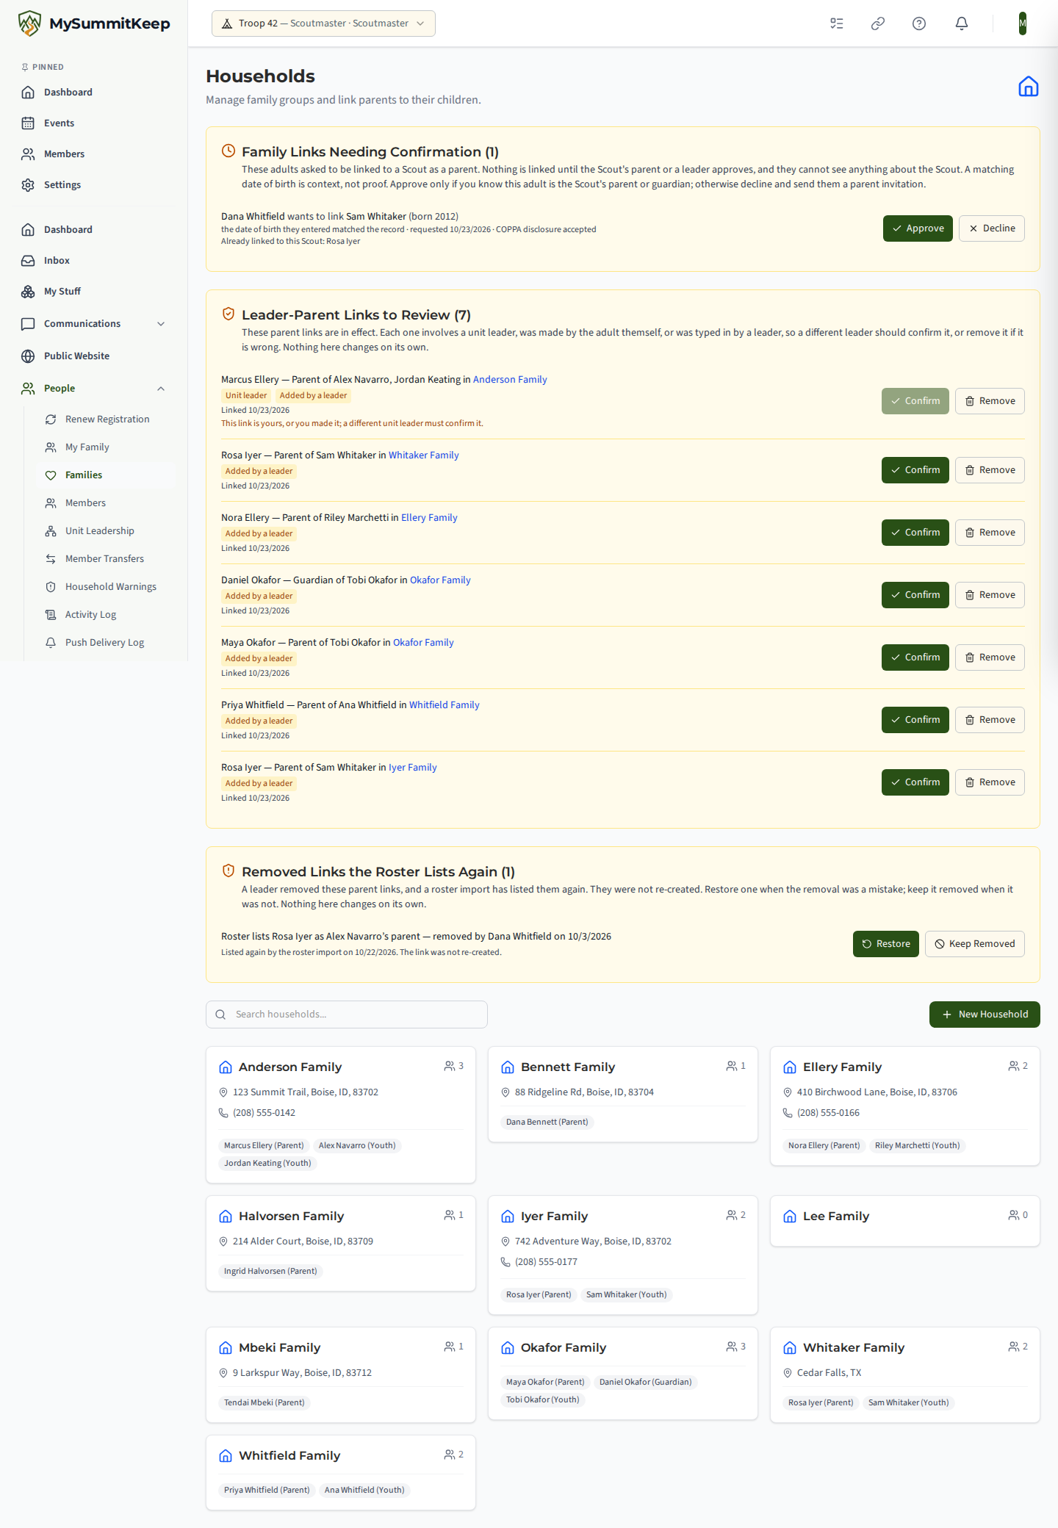Collapse the People section chevron

pos(161,389)
